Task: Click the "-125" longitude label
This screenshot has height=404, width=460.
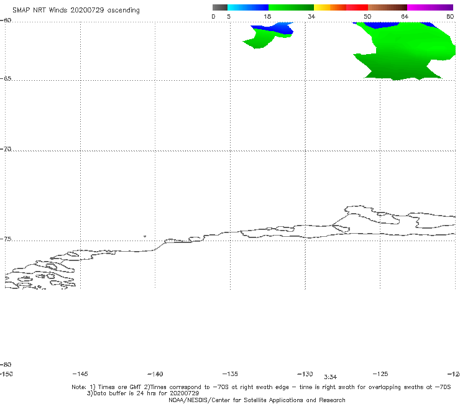Action: point(380,374)
